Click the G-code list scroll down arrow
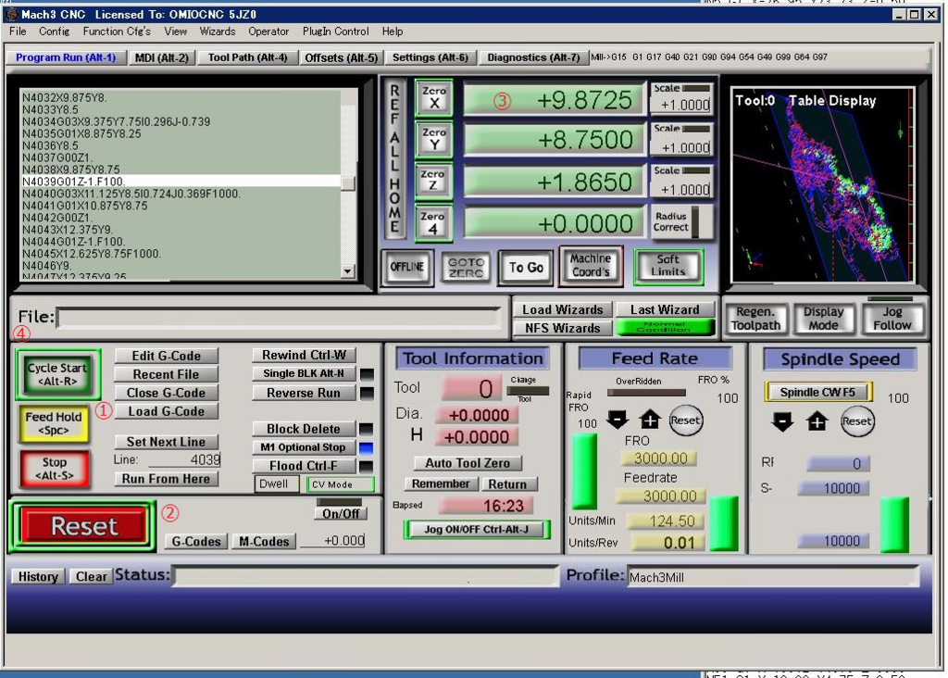Image resolution: width=948 pixels, height=678 pixels. click(348, 271)
